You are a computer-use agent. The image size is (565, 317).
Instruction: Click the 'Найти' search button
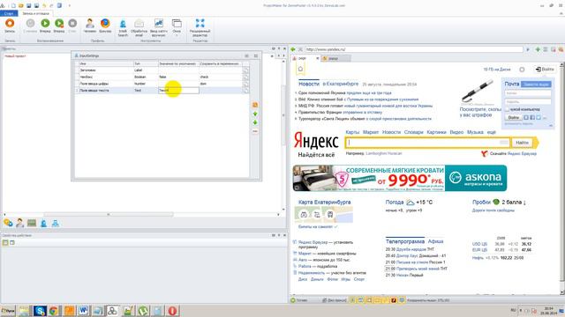click(522, 143)
